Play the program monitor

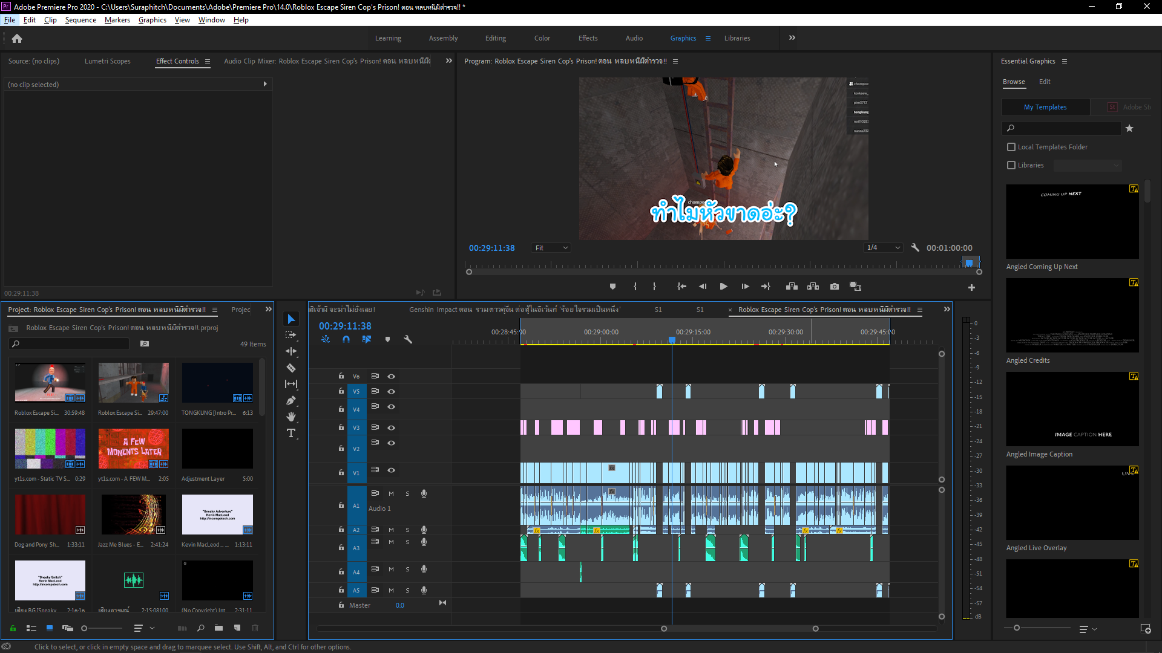[x=723, y=287]
